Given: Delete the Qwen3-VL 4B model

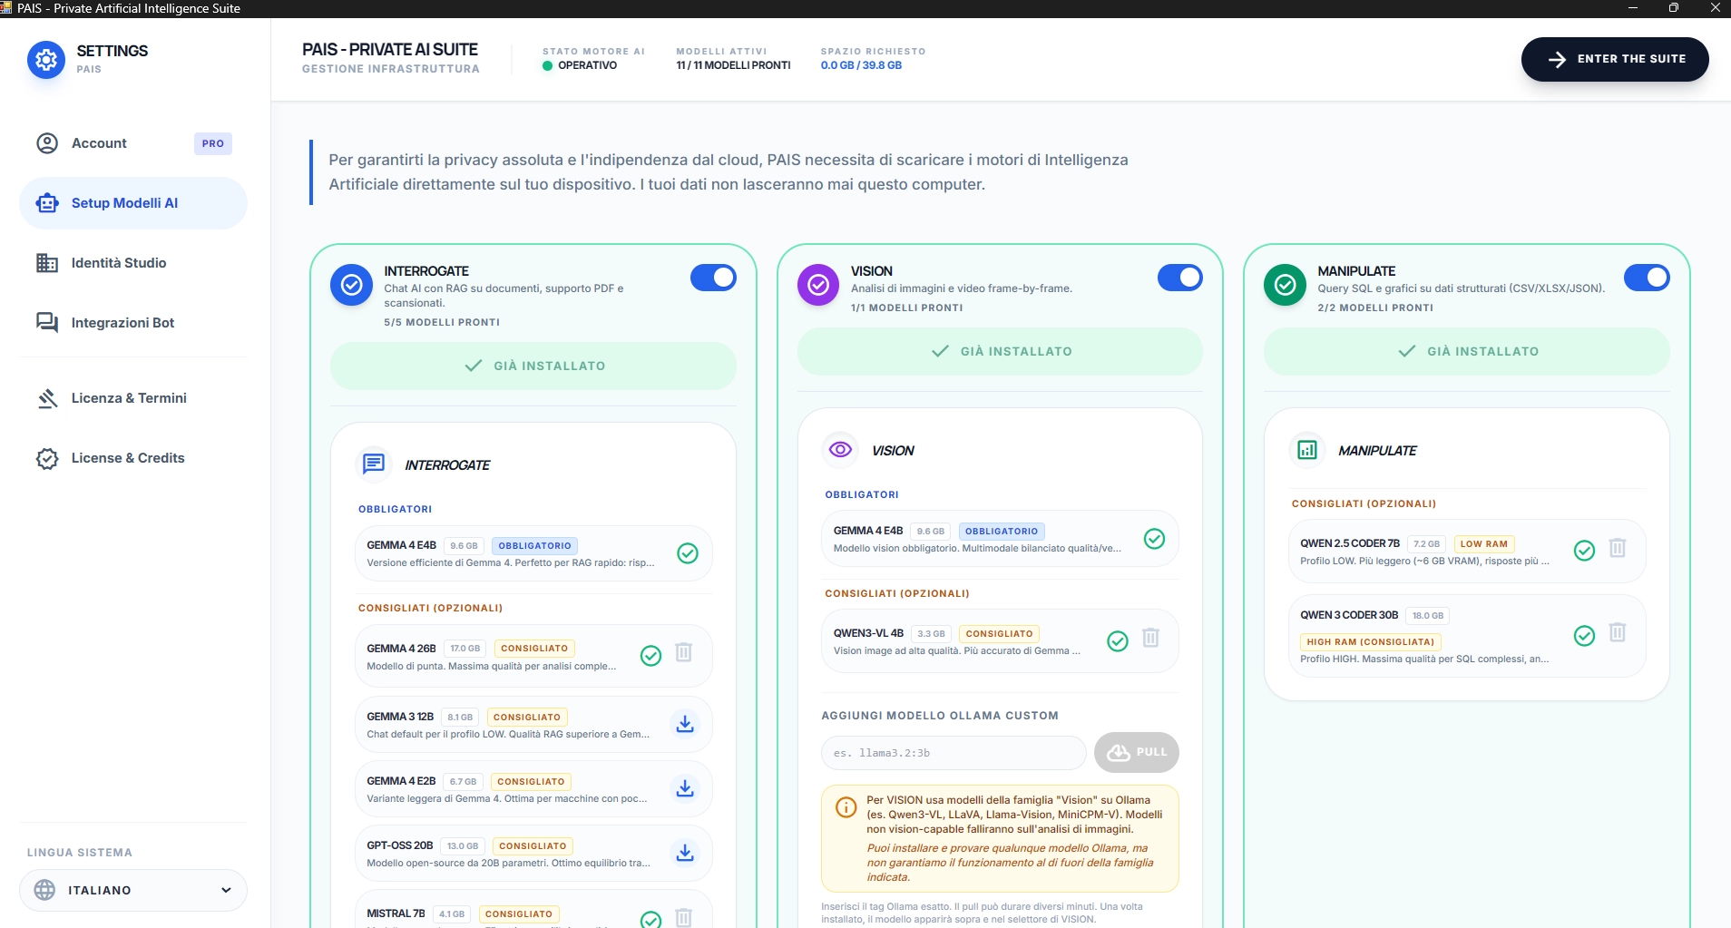Looking at the screenshot, I should click(x=1150, y=639).
